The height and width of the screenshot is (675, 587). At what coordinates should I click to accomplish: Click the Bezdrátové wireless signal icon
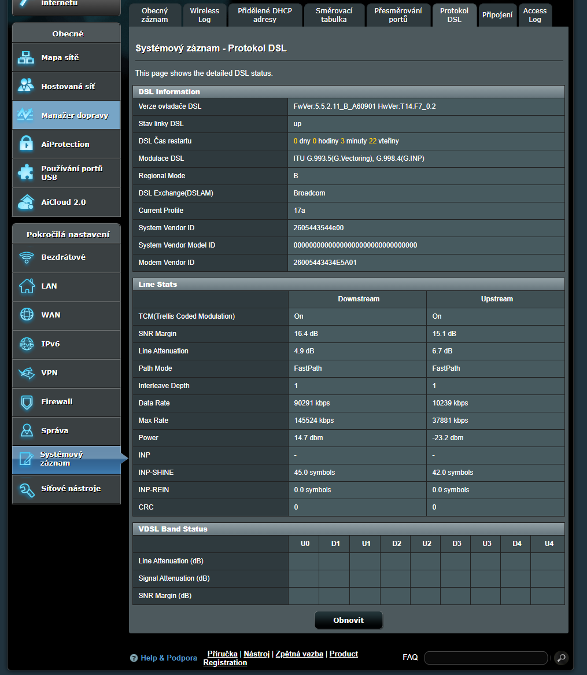click(27, 257)
